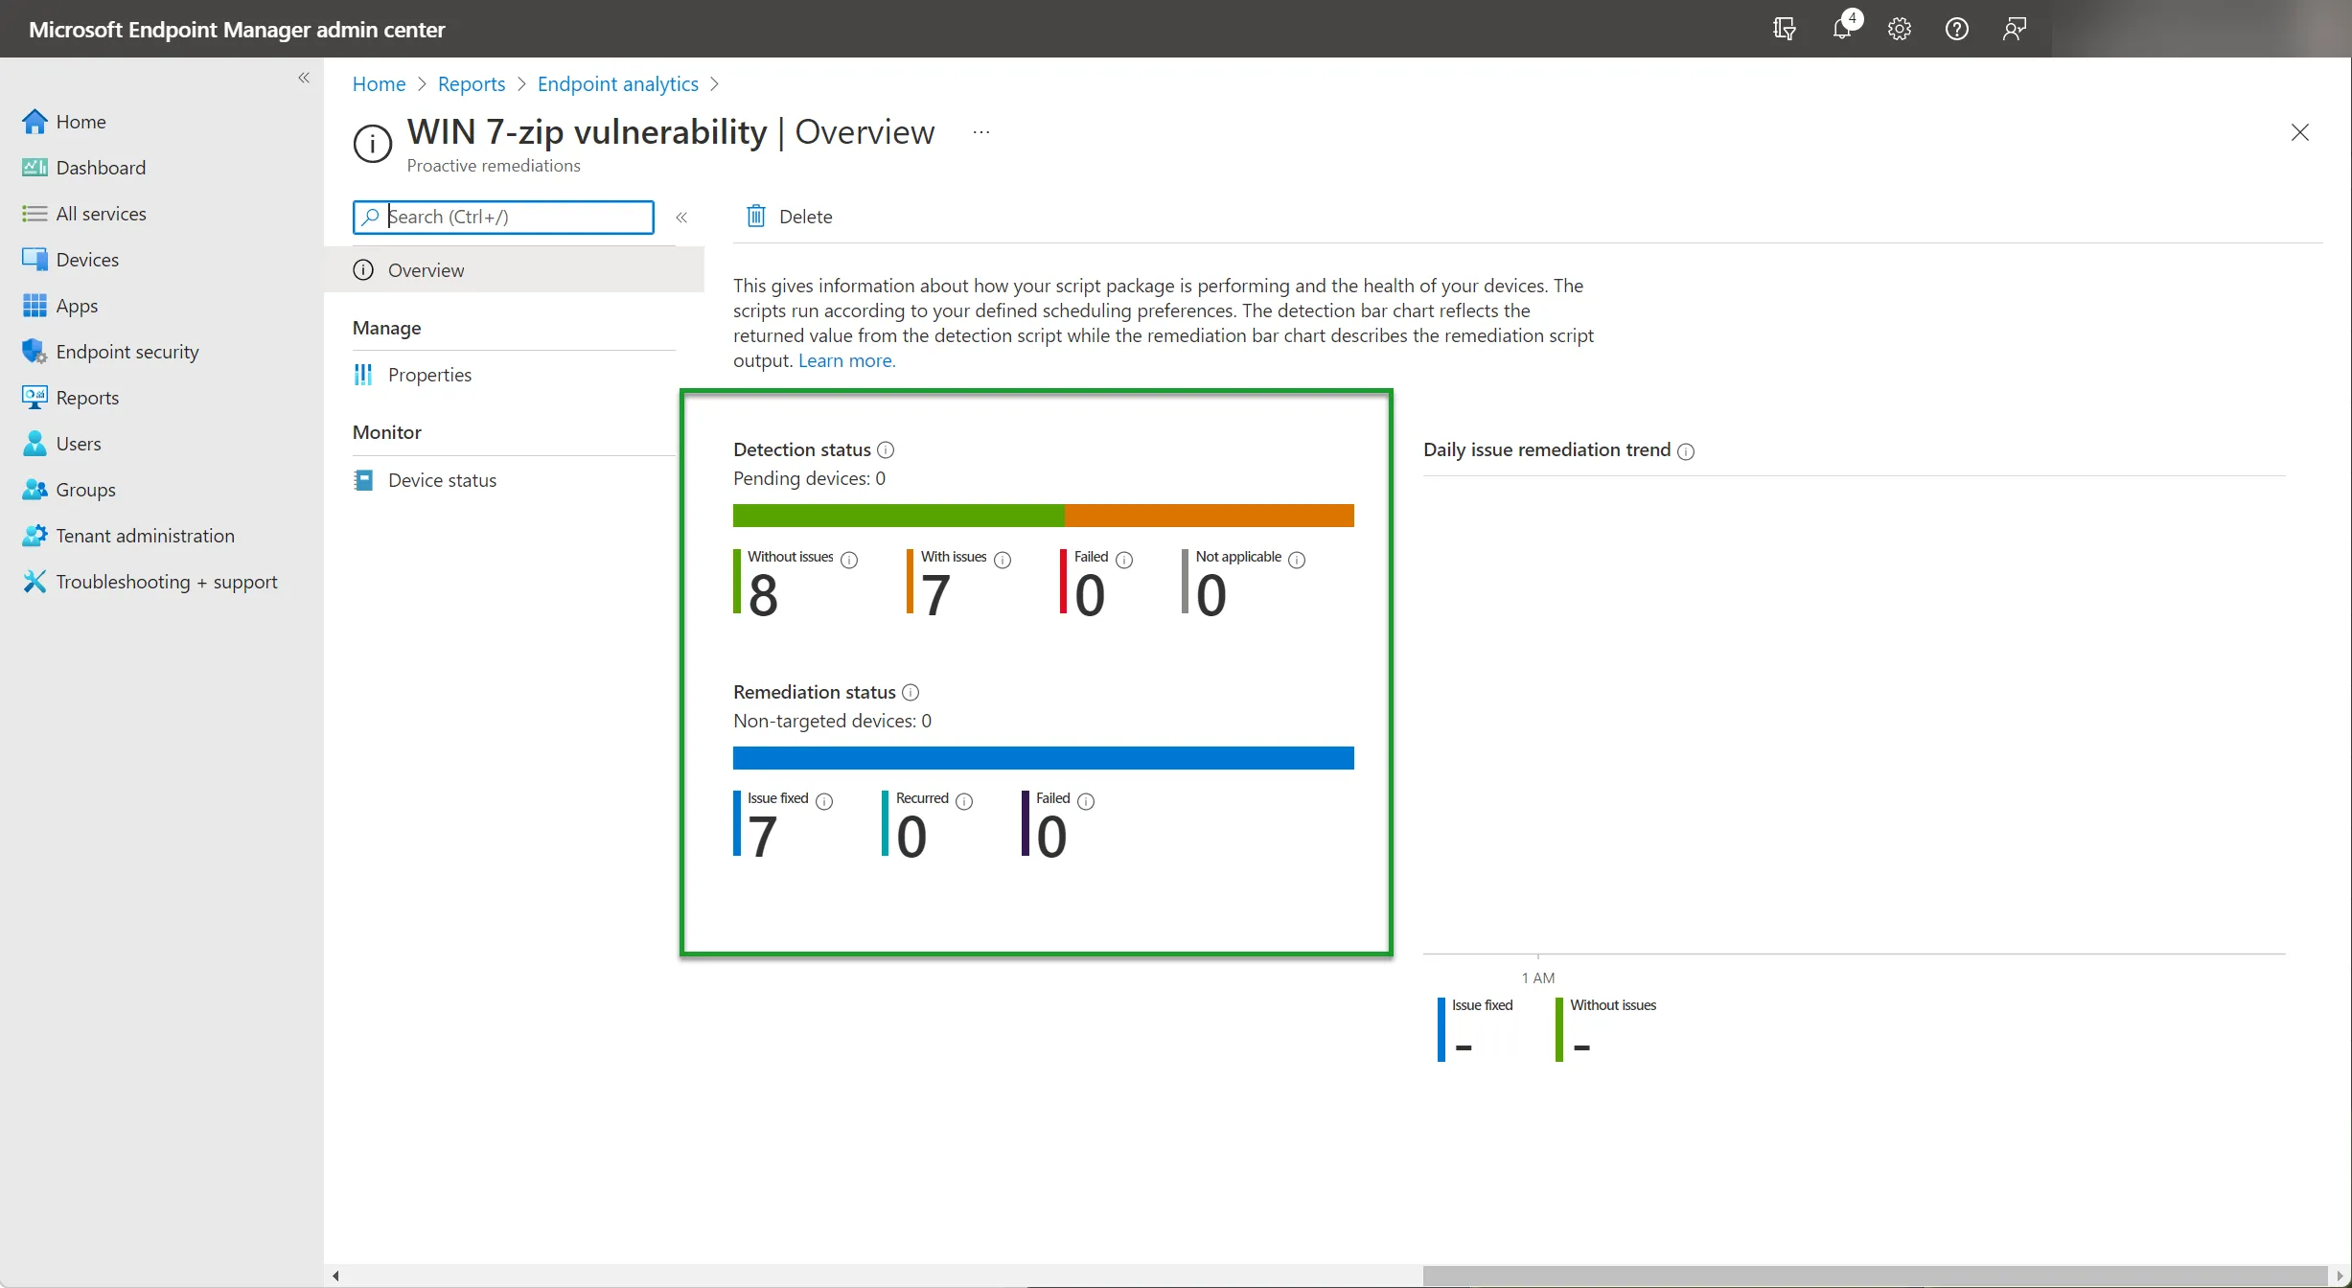This screenshot has height=1288, width=2352.
Task: Click the orange With issues bar segment
Action: (x=1209, y=516)
